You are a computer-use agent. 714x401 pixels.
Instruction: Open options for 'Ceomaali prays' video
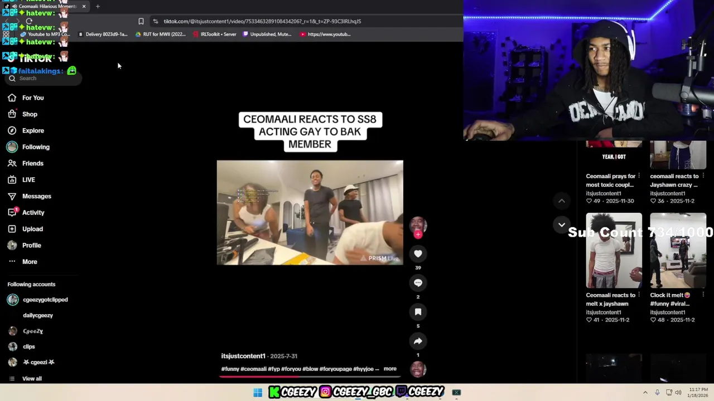(639, 176)
